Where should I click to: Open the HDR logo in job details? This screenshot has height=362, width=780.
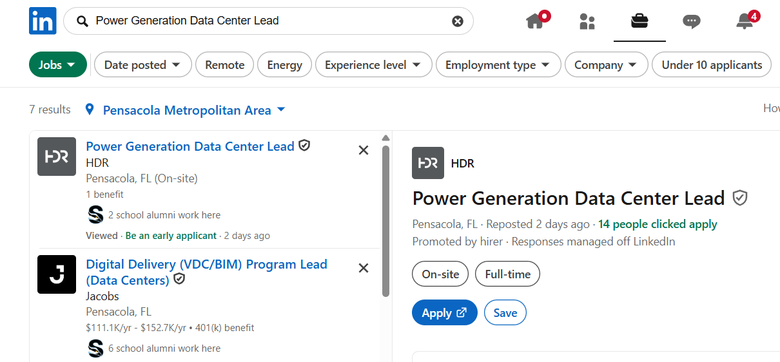[x=428, y=163]
